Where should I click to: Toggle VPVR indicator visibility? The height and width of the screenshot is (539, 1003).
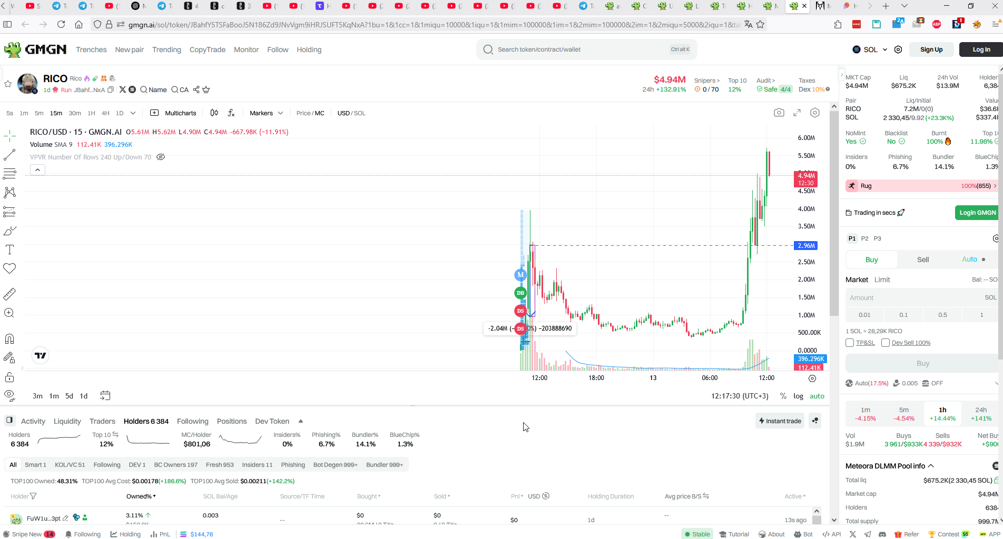161,157
